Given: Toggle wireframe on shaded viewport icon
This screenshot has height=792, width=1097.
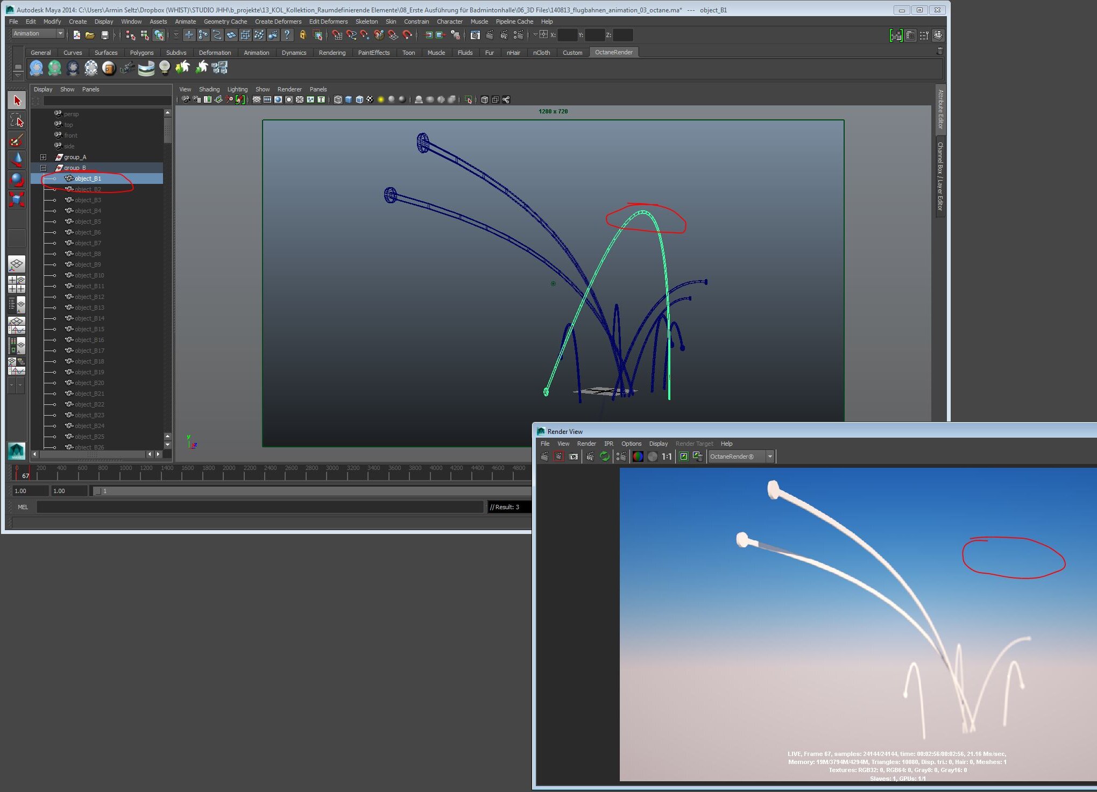Looking at the screenshot, I should click(359, 100).
